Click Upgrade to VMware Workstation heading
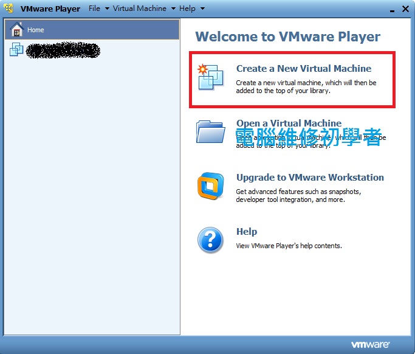Image resolution: width=415 pixels, height=354 pixels. (310, 178)
